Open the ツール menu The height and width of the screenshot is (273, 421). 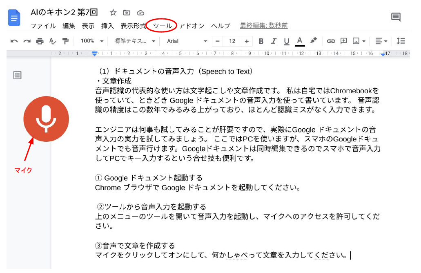point(162,26)
